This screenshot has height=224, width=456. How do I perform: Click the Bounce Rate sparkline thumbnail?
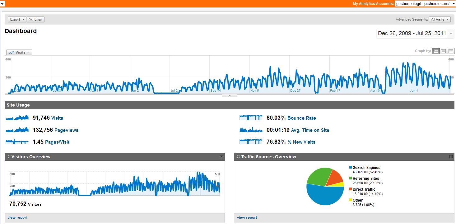251,118
